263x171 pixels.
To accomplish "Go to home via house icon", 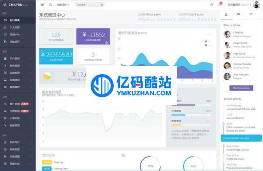I will [x=212, y=5].
